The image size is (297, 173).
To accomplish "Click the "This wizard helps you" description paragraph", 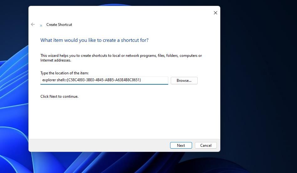I will click(x=121, y=58).
